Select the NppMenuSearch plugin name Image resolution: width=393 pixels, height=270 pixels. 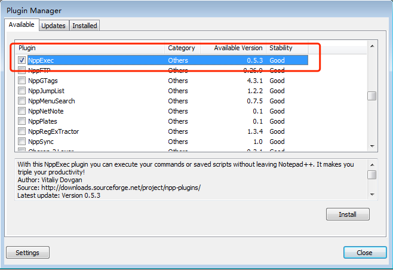coord(51,101)
